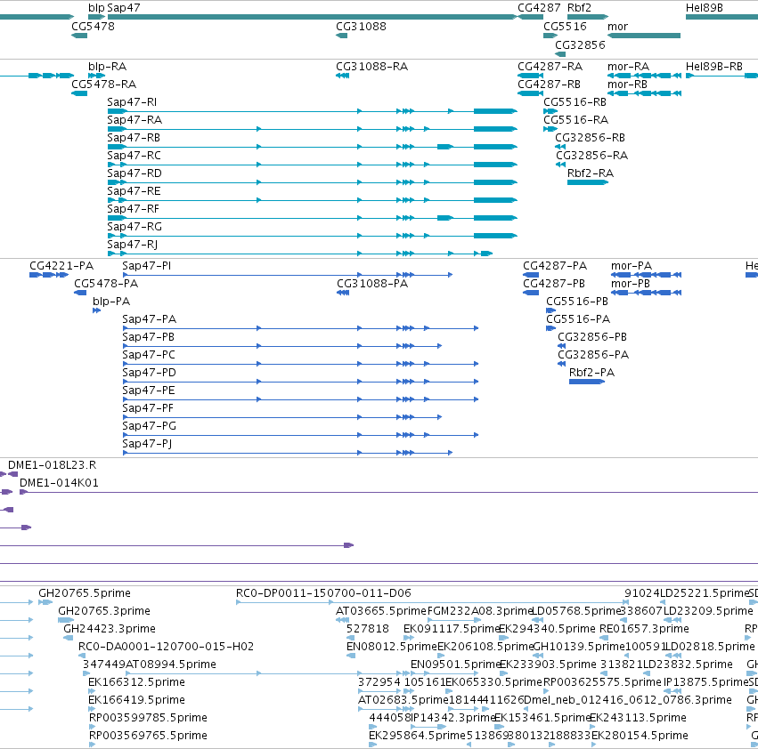The height and width of the screenshot is (749, 758).
Task: Click protein Sap47-PG
Action: pos(301,435)
